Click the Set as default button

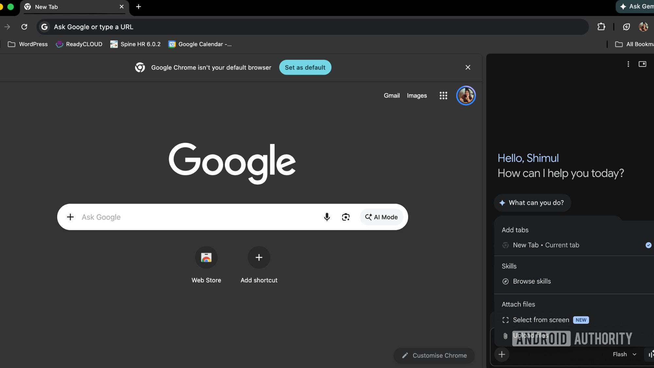coord(305,67)
